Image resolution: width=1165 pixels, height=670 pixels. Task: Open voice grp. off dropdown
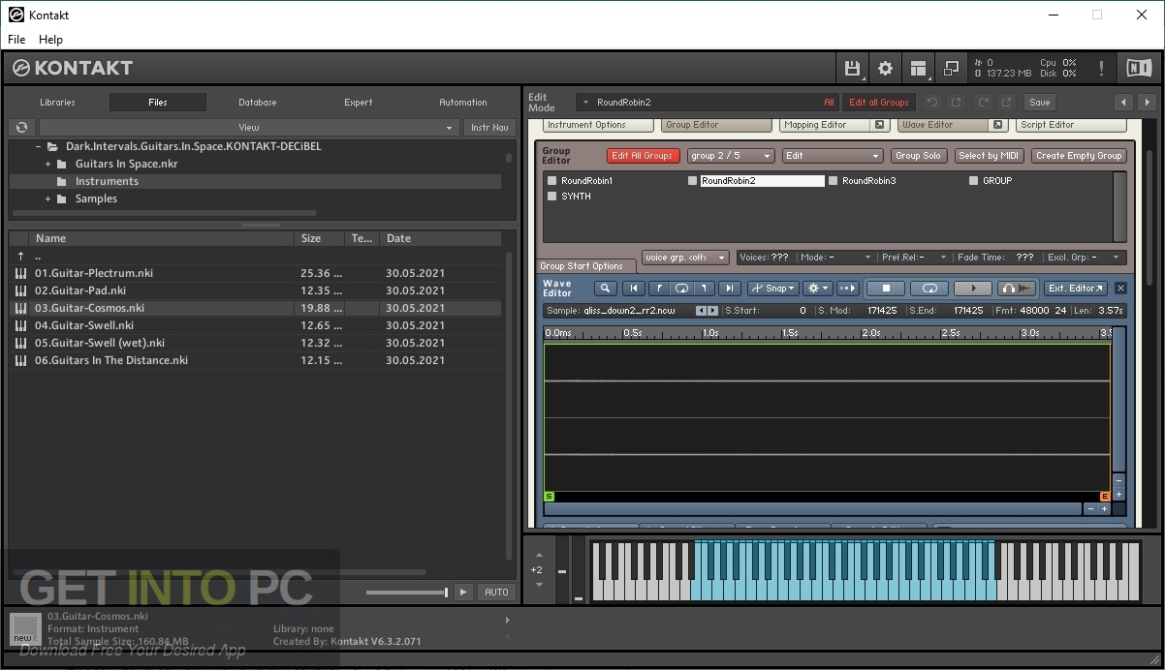(685, 258)
